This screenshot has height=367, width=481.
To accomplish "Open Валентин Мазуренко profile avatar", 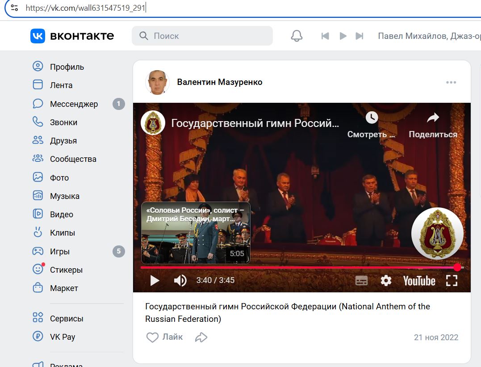I will click(x=157, y=82).
